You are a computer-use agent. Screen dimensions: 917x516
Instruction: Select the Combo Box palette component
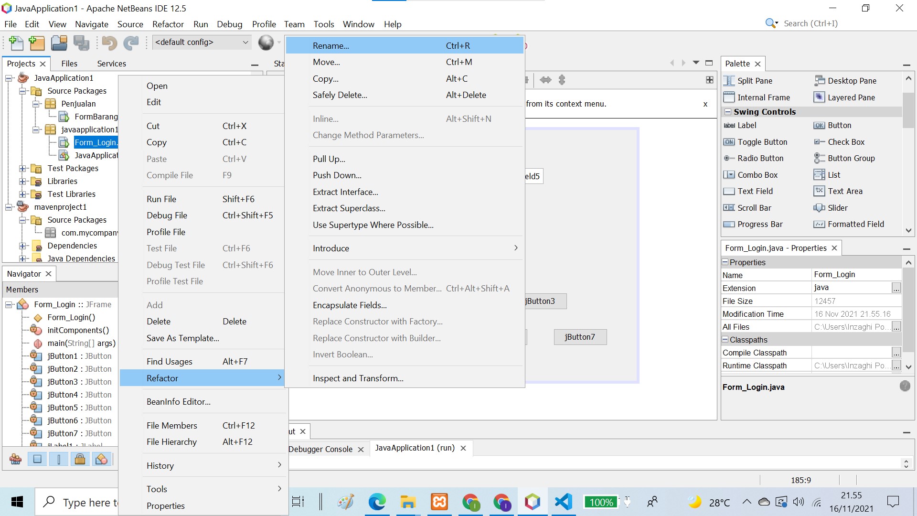click(x=757, y=175)
